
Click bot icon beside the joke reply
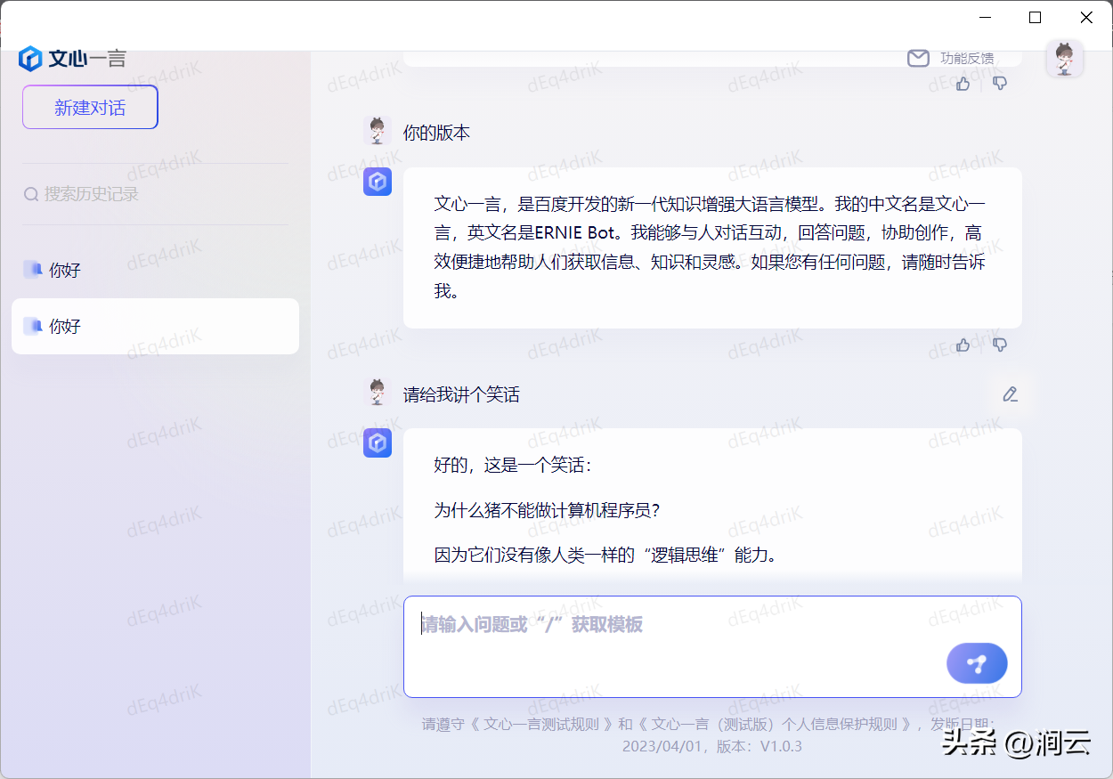tap(378, 443)
